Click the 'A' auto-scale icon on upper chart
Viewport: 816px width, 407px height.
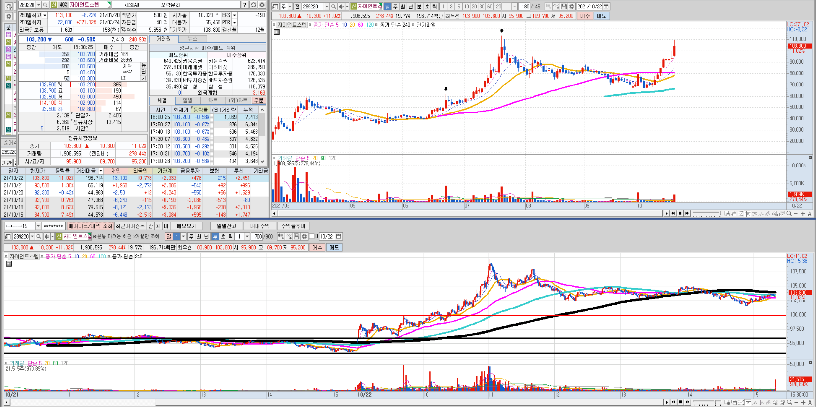click(809, 214)
